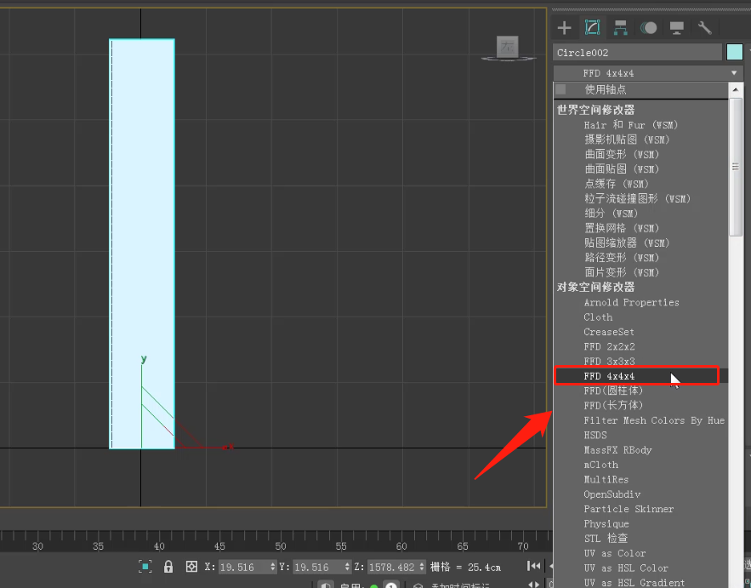Open the Create panel plus icon
This screenshot has width=751, height=588.
click(x=564, y=27)
